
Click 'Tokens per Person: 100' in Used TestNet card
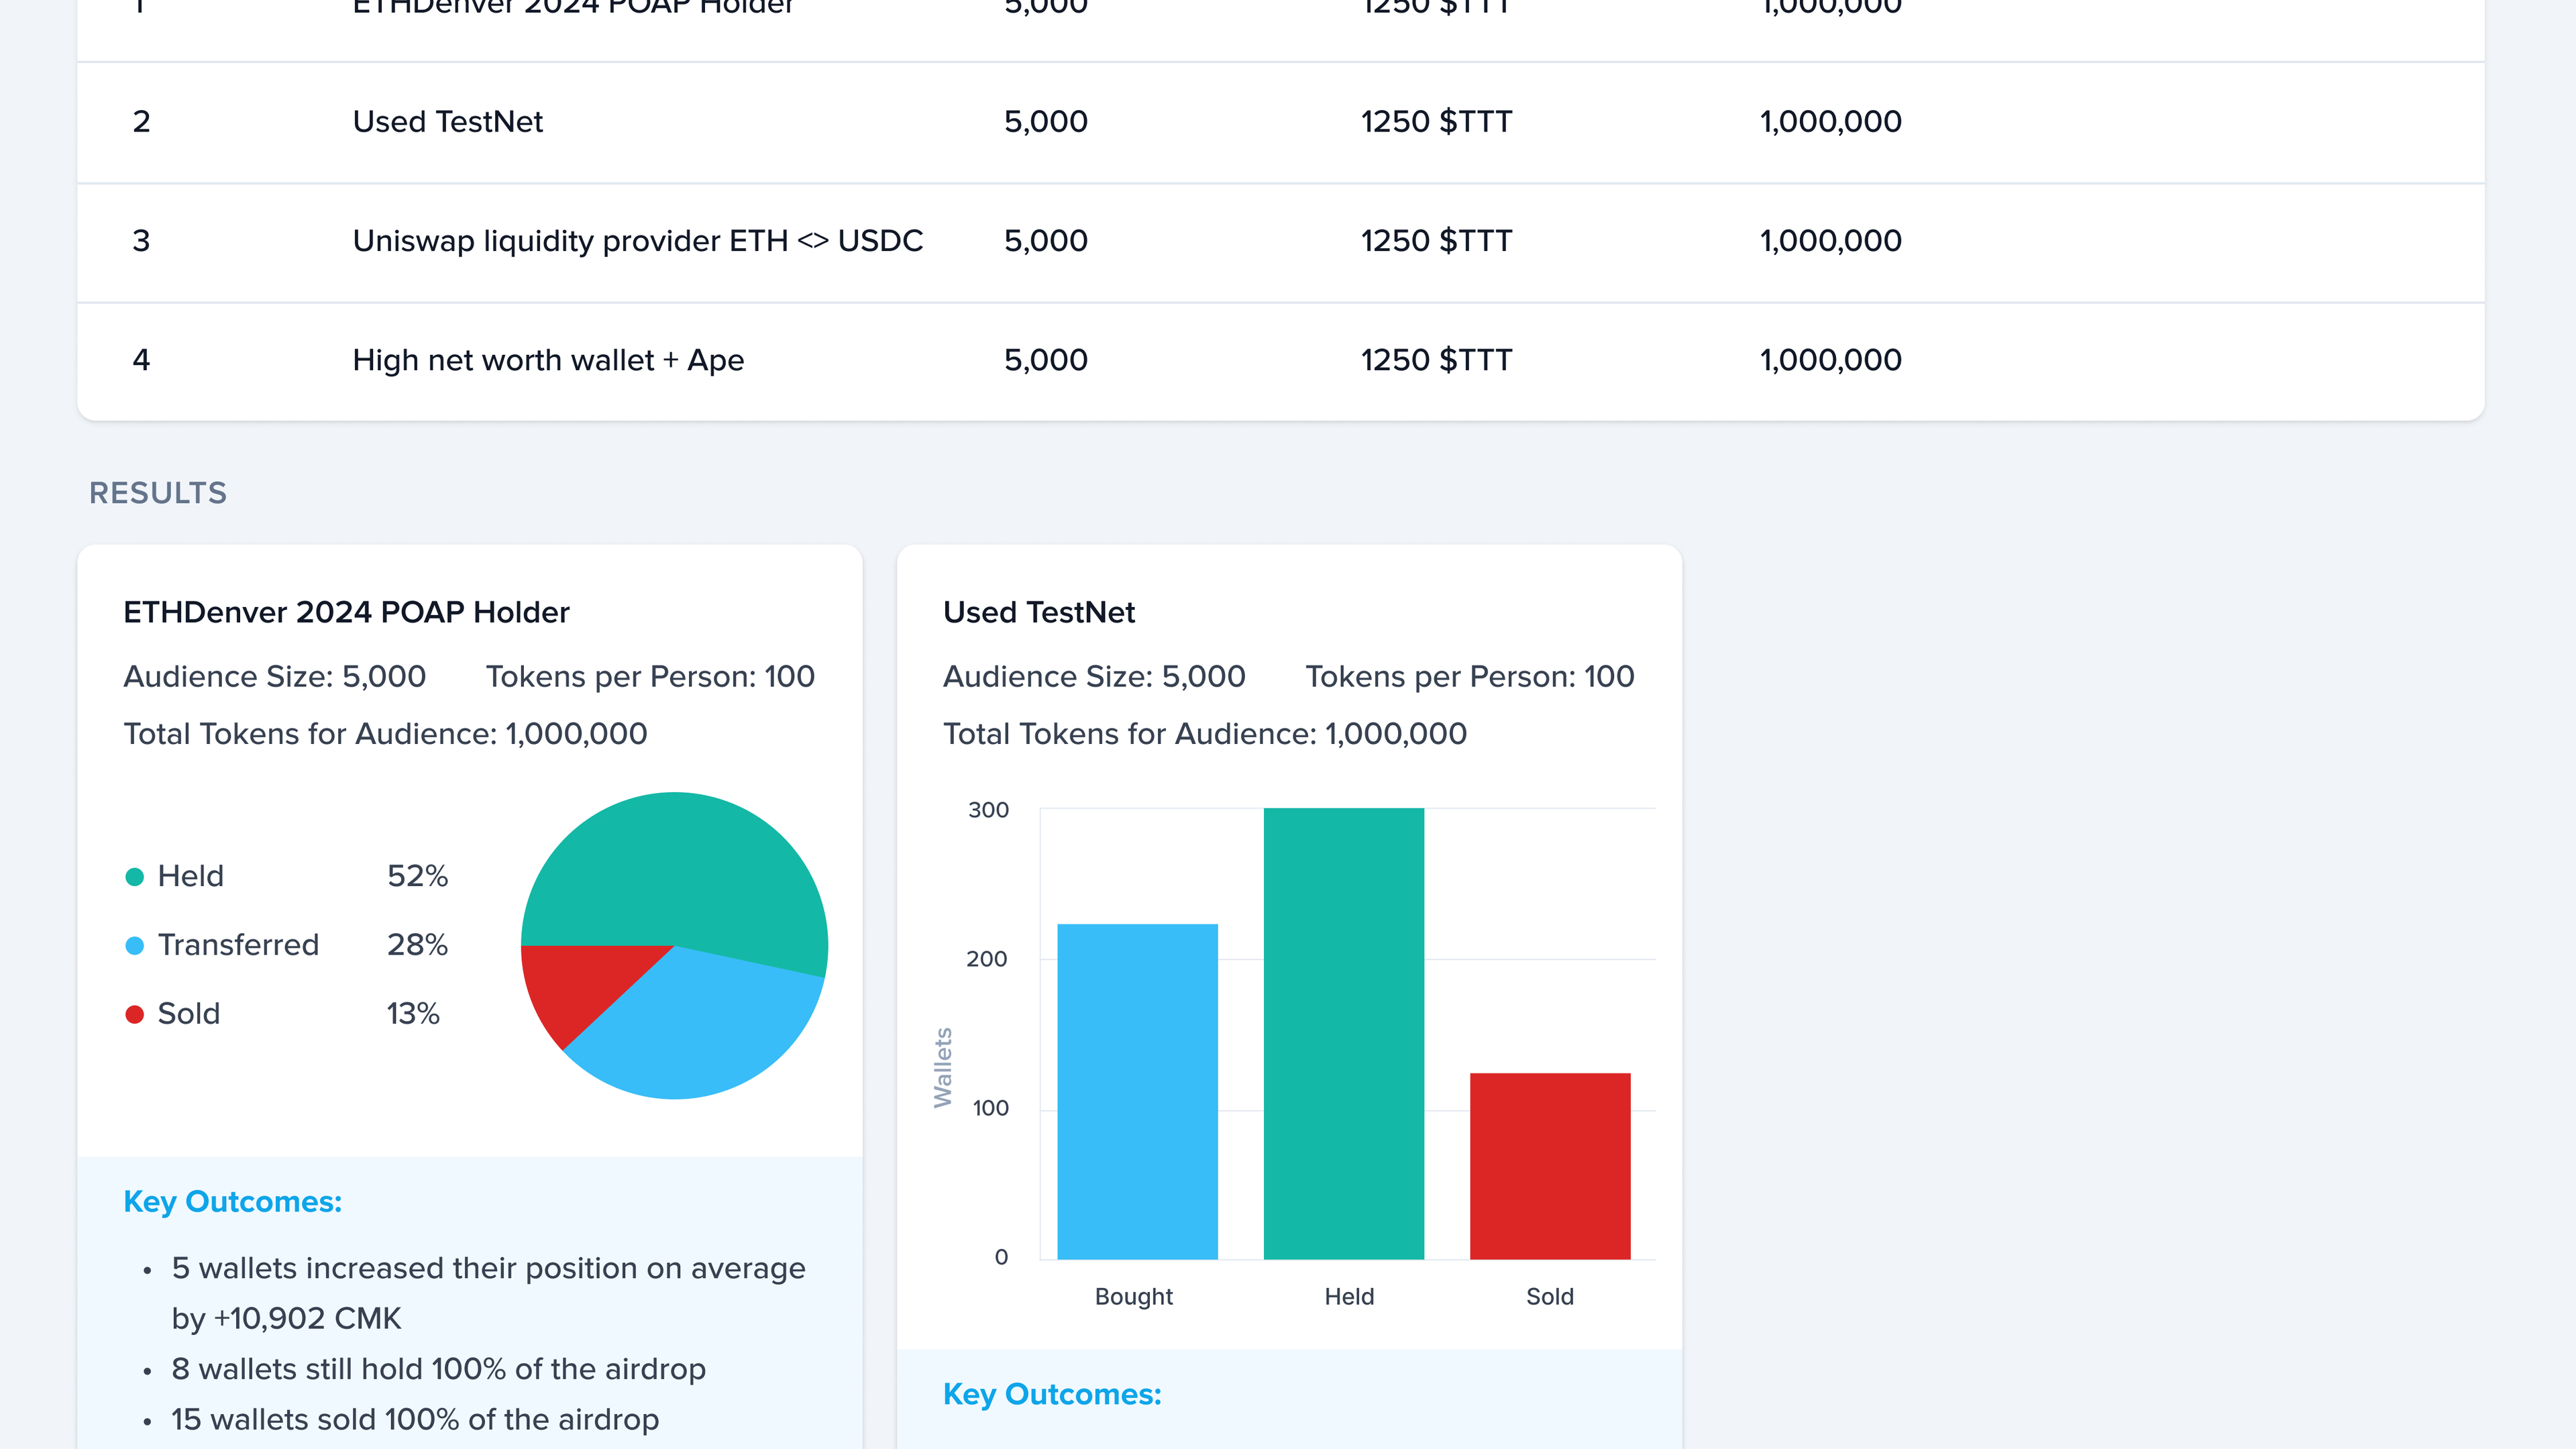[1470, 677]
